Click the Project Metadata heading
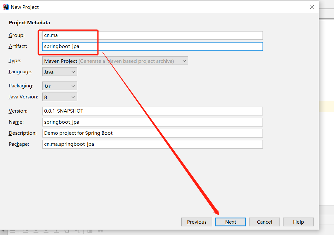334x235 pixels. point(29,23)
